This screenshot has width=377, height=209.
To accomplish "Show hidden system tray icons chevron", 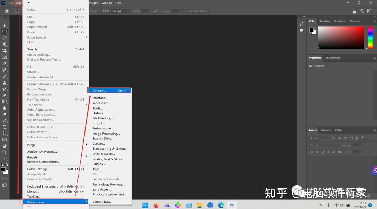I will 321,205.
